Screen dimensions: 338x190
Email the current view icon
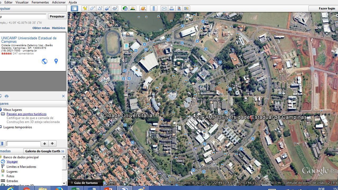click(164, 8)
